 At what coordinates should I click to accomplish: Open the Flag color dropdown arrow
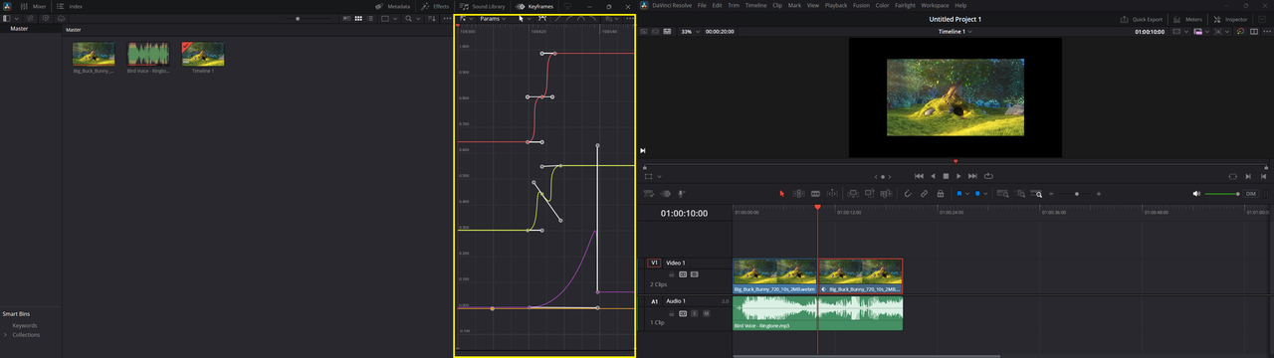967,194
